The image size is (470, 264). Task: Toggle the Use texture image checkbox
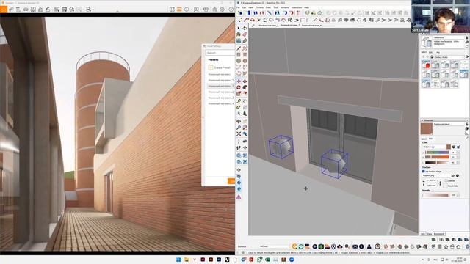click(424, 172)
